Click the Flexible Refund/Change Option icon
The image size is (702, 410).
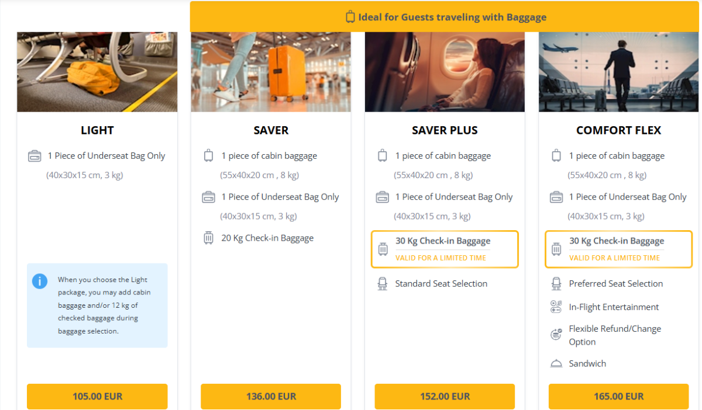click(556, 333)
